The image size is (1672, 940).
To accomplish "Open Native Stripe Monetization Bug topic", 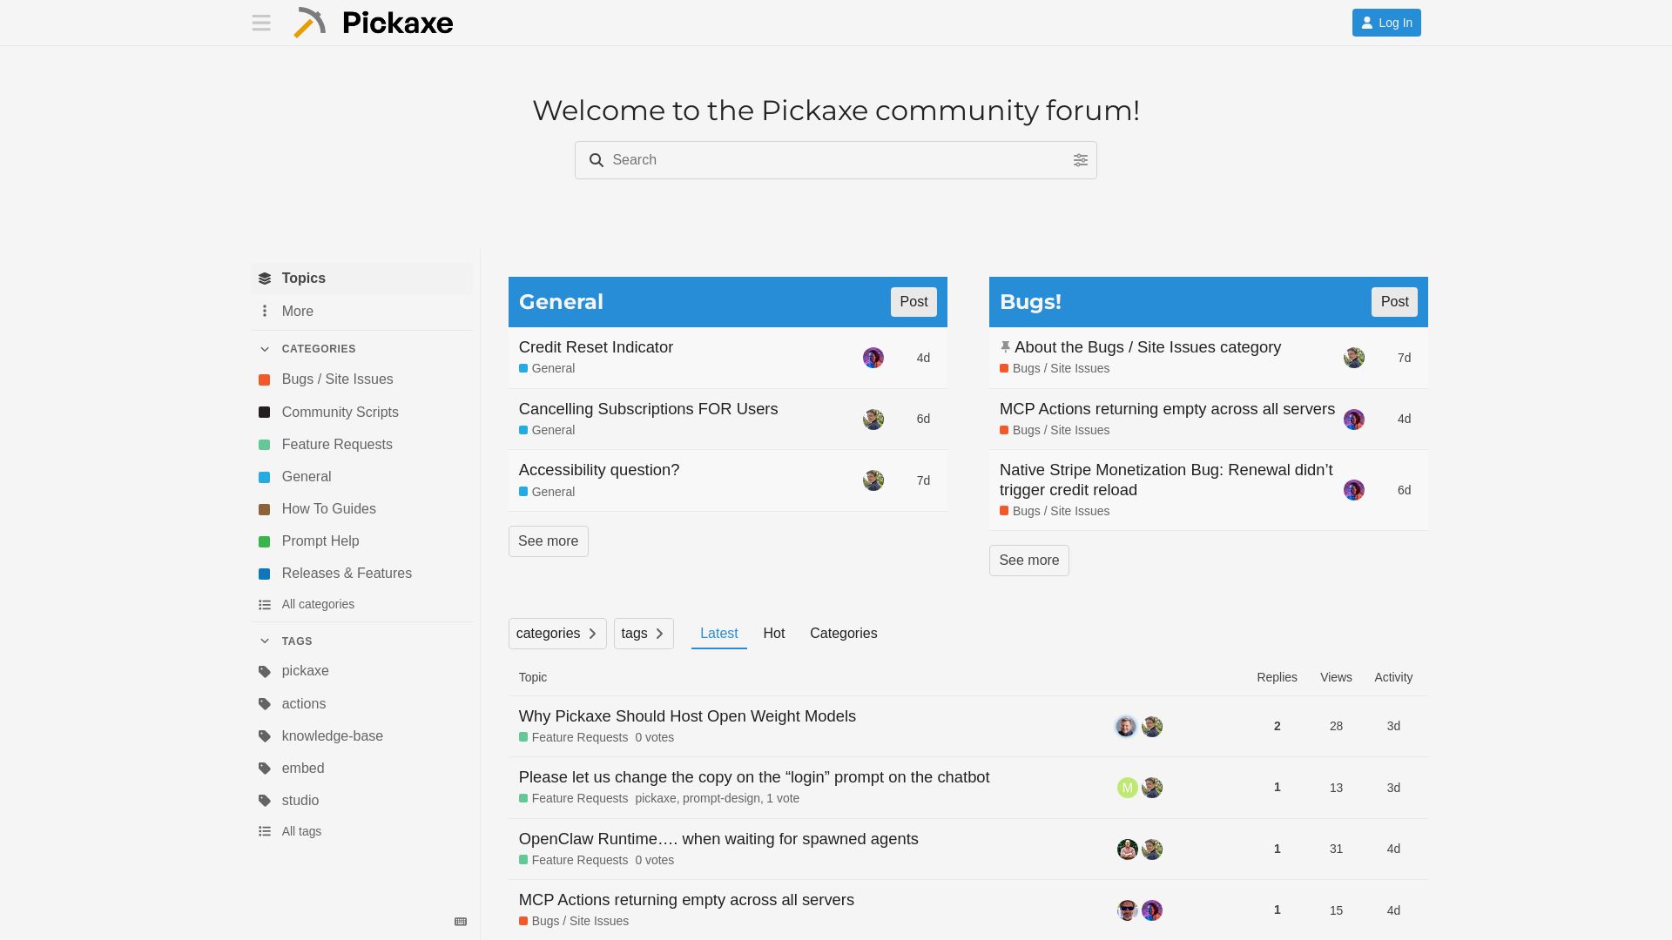I will [1166, 480].
